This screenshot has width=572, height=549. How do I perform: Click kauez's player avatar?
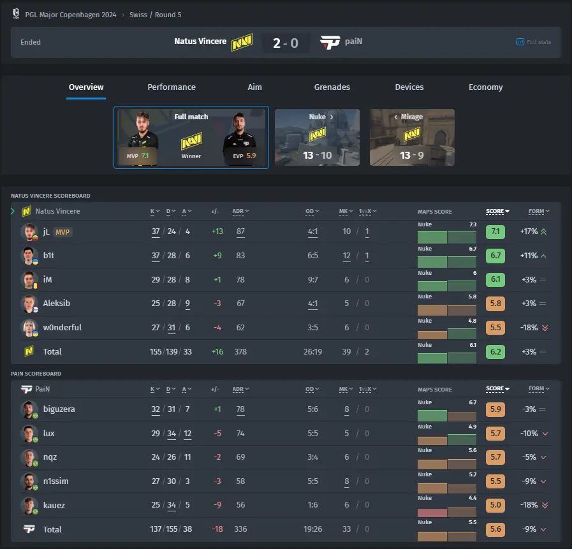coord(29,505)
